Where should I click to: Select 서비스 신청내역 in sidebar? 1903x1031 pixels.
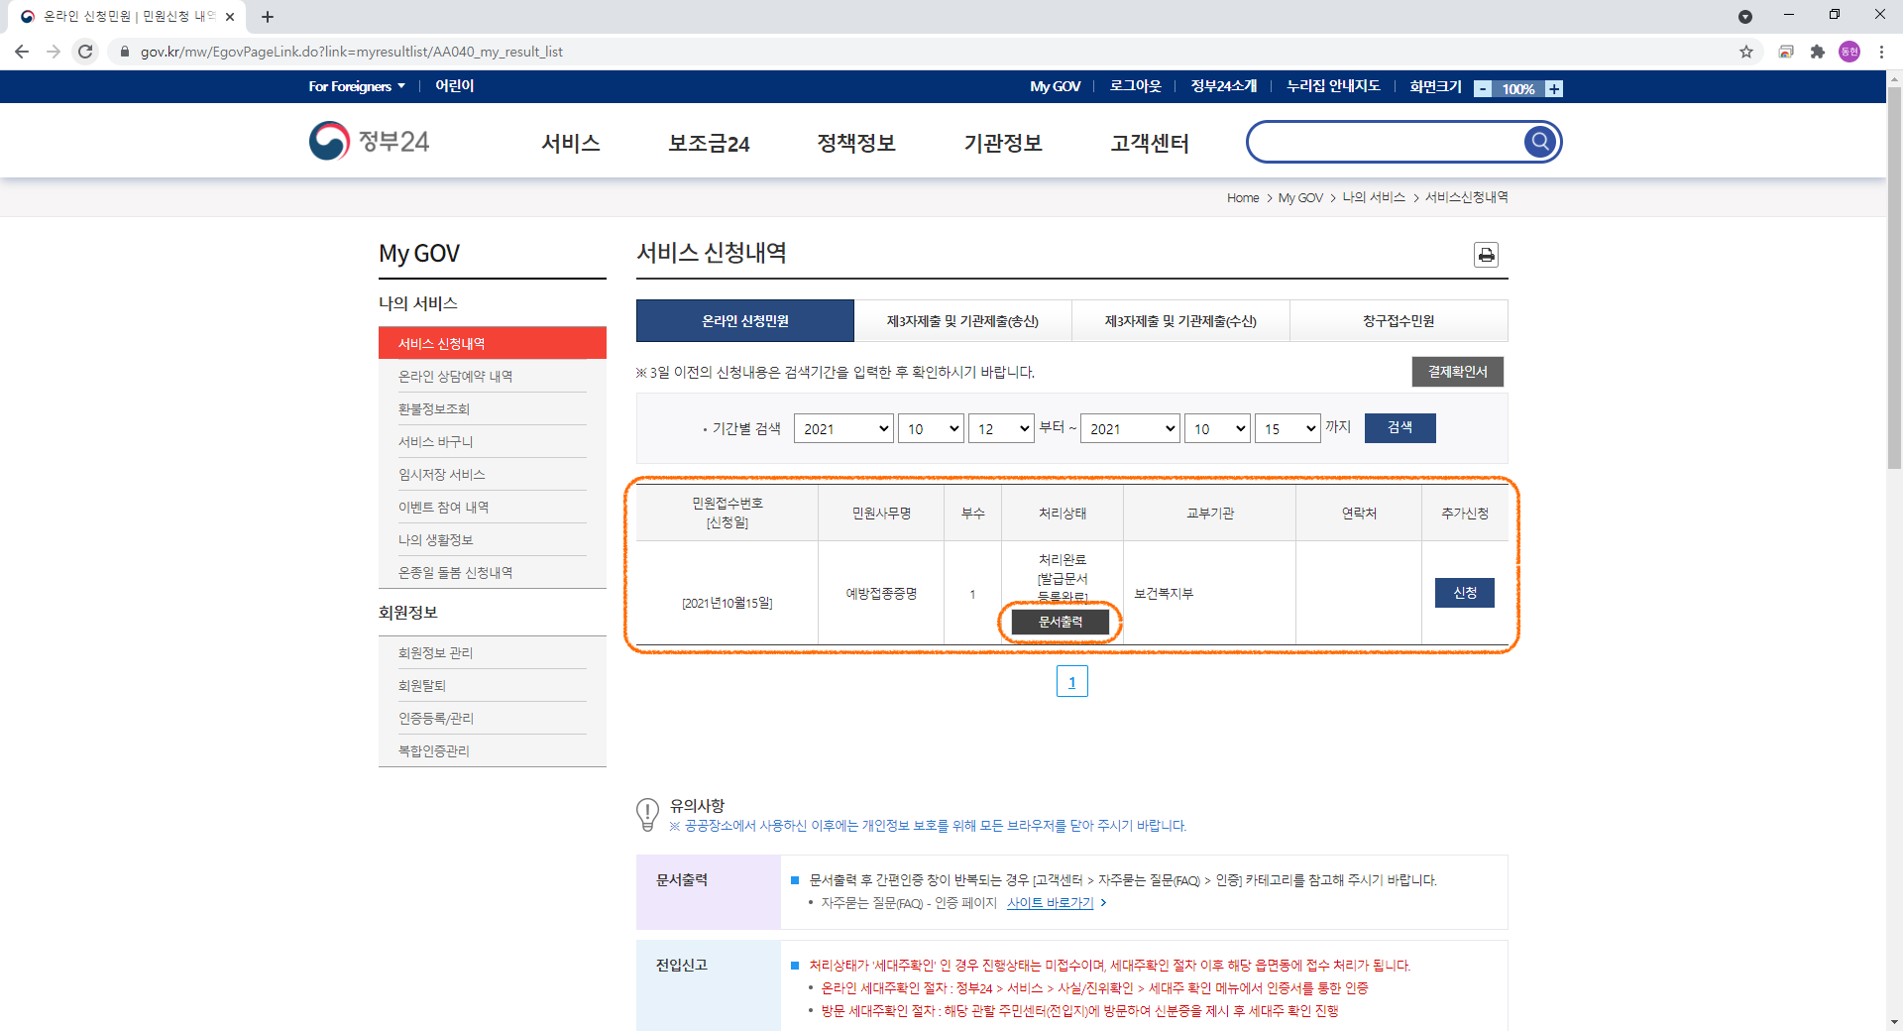[x=493, y=343]
